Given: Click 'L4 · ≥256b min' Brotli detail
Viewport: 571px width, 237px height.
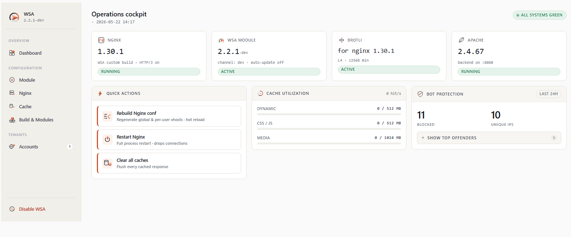Looking at the screenshot, I should point(353,60).
